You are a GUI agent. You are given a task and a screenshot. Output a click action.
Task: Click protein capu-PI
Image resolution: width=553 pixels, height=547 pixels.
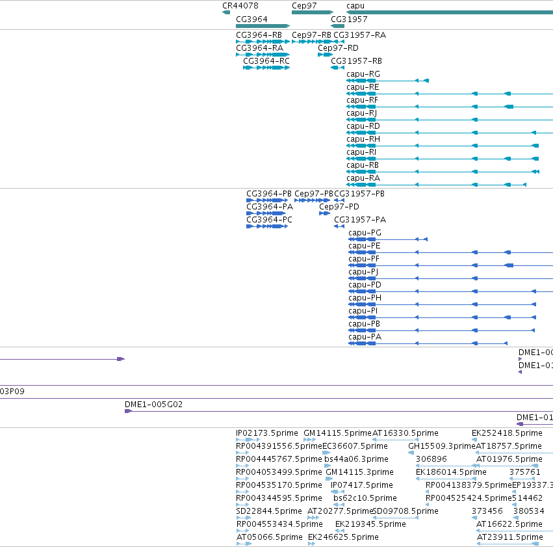pos(443,317)
